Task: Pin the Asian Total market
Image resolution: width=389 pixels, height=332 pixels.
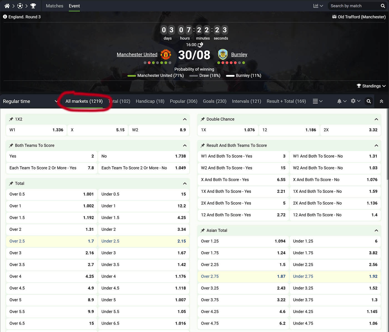Action: (203, 230)
